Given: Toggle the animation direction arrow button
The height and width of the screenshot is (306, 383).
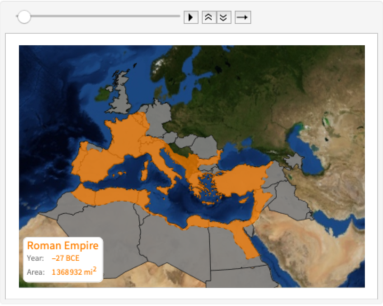Looking at the screenshot, I should point(243,17).
